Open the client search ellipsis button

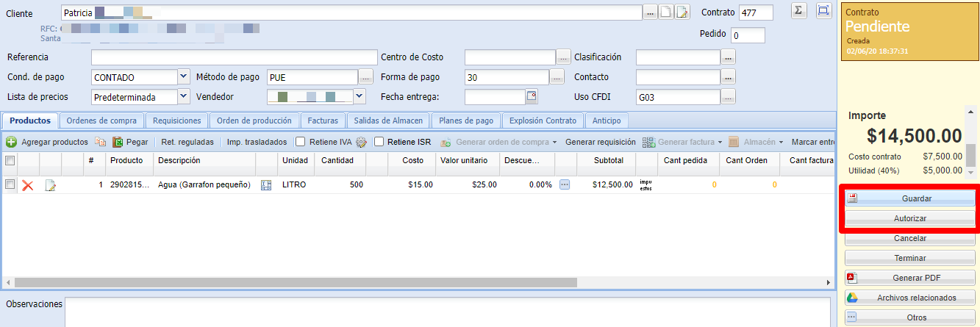(x=650, y=12)
